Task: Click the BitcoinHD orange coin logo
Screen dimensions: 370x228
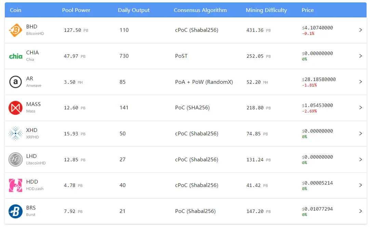Action: 16,30
